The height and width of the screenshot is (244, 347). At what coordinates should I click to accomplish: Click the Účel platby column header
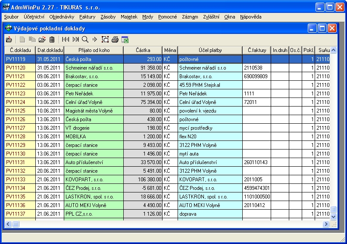click(210, 50)
